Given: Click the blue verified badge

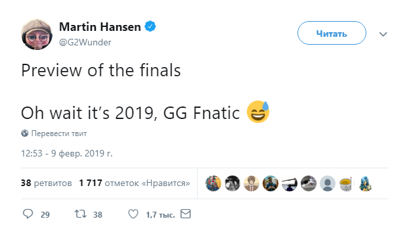Looking at the screenshot, I should (150, 26).
